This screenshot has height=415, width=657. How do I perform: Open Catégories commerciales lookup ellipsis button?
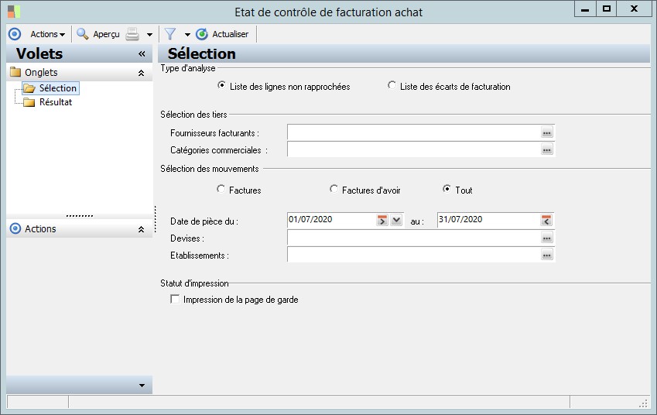click(x=547, y=149)
